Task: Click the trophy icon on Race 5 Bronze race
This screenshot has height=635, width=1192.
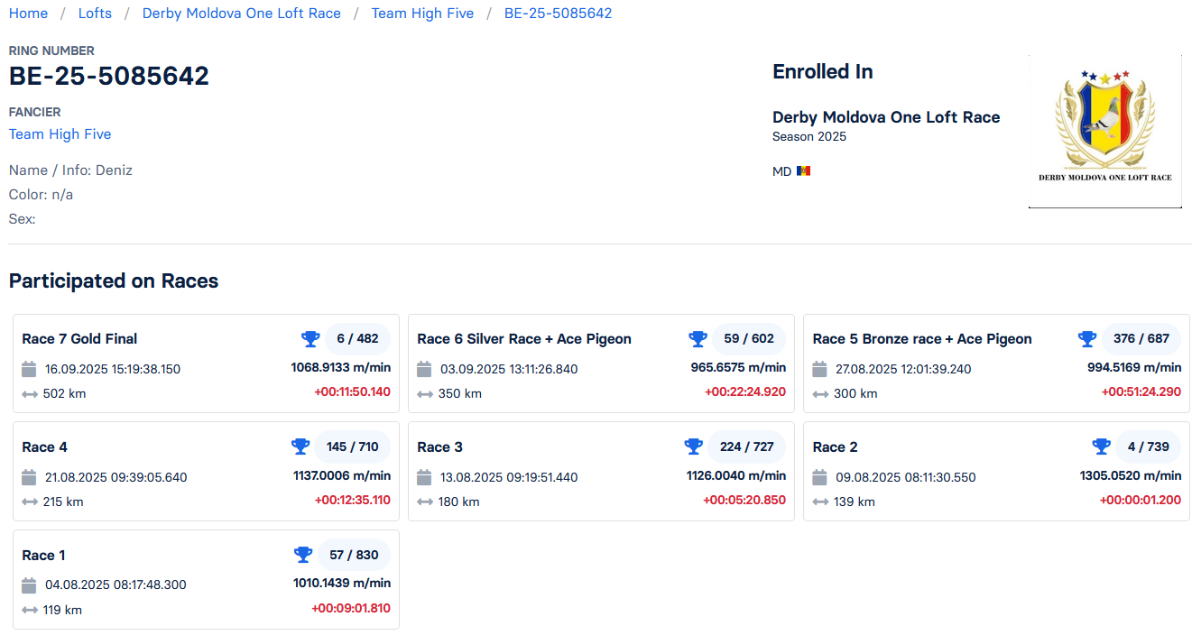Action: point(1087,338)
